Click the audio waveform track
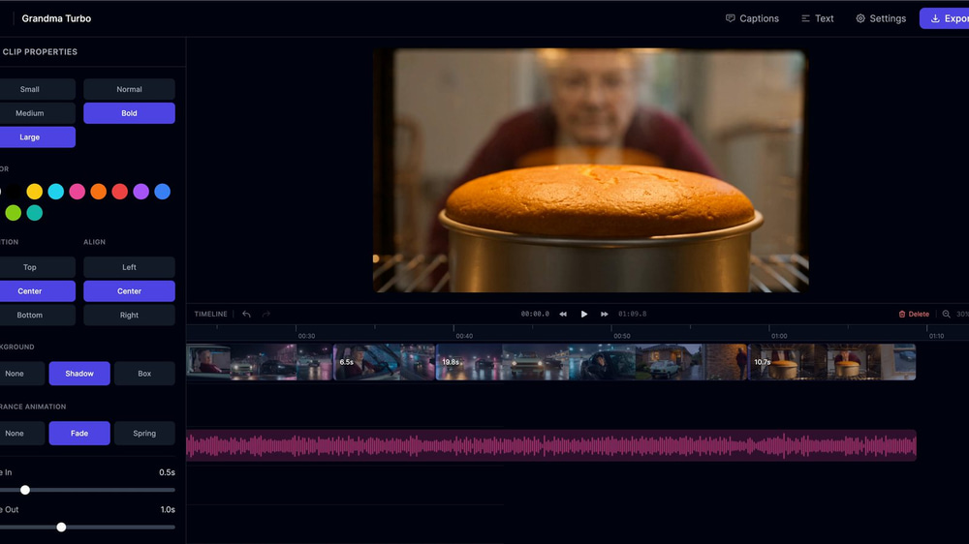Image resolution: width=969 pixels, height=544 pixels. 551,445
